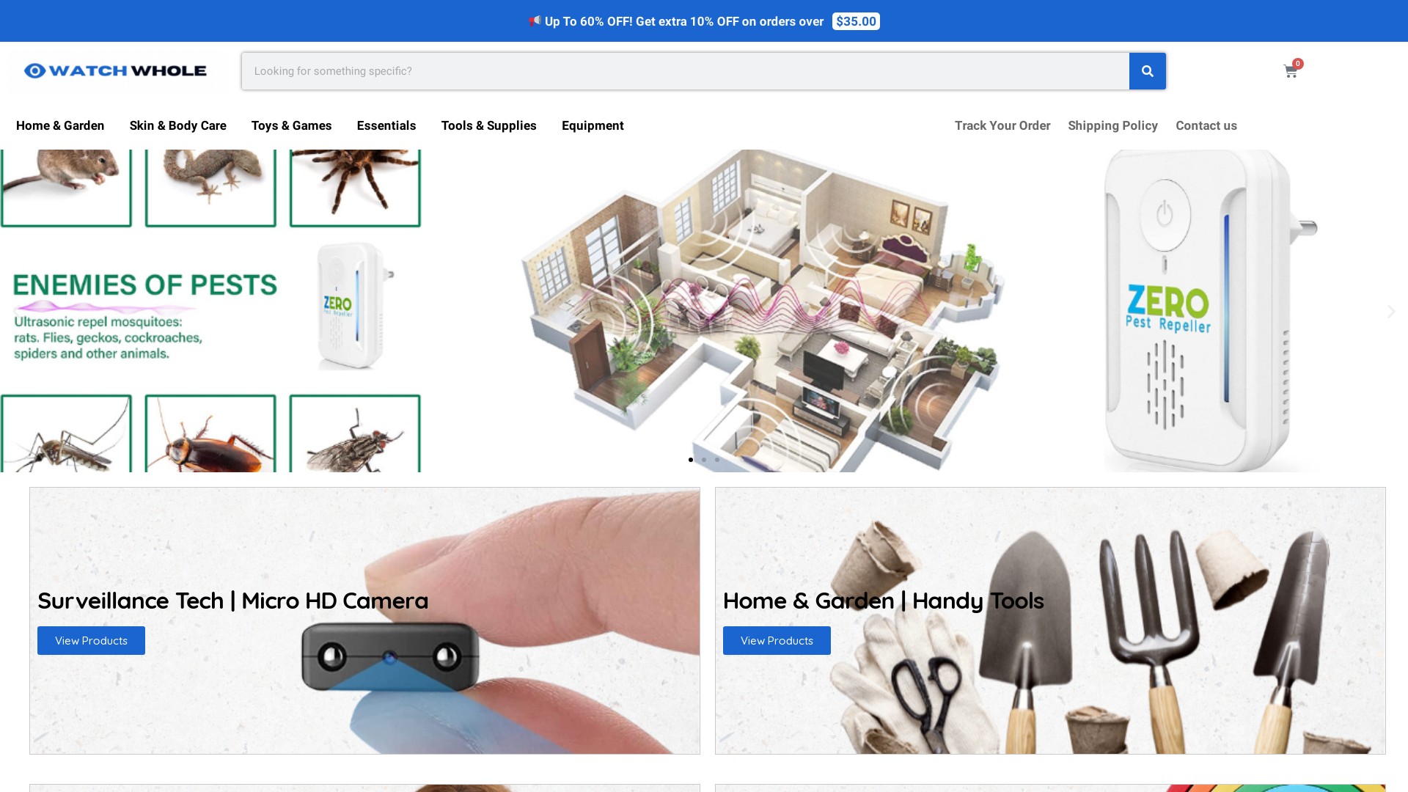Open the Home & Garden dropdown menu
The image size is (1408, 792).
[60, 125]
